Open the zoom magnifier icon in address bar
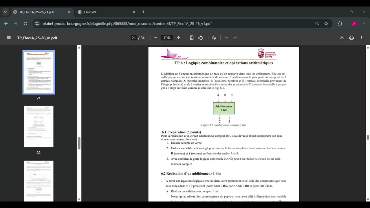This screenshot has width=370, height=208. click(317, 24)
